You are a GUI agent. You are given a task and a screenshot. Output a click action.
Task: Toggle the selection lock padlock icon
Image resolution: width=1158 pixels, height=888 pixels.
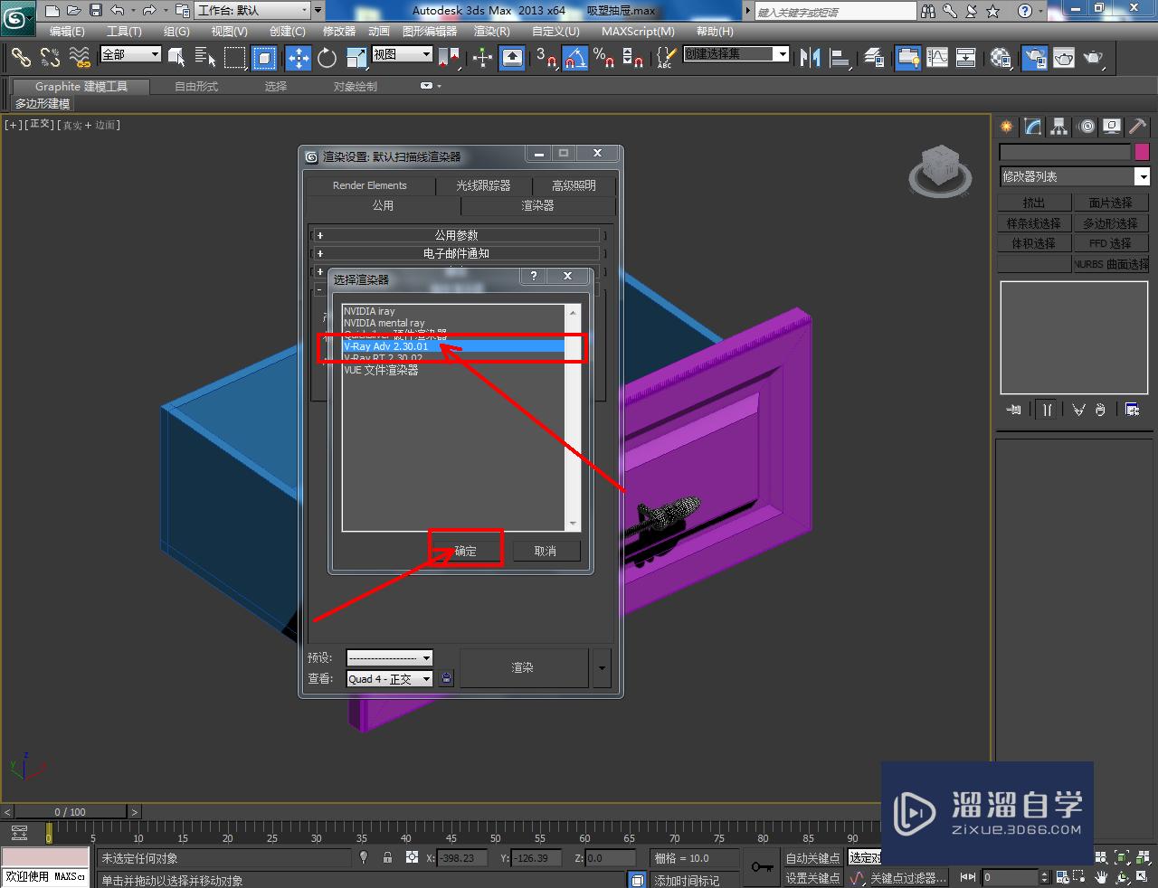pyautogui.click(x=387, y=857)
